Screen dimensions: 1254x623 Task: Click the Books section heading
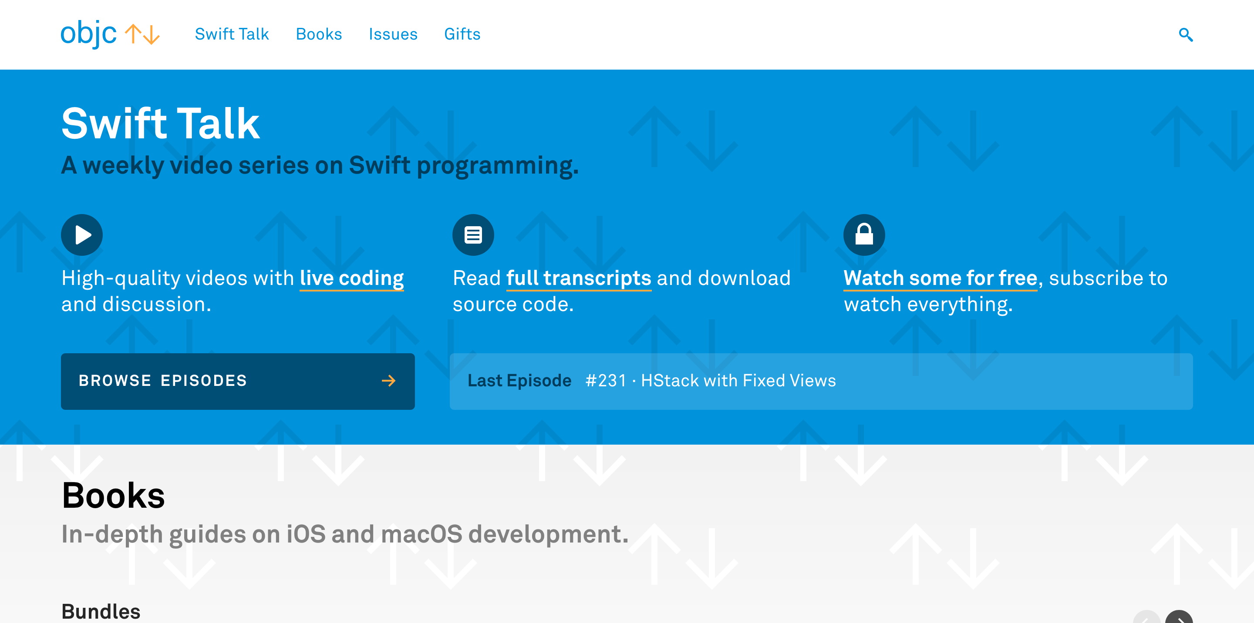coord(113,496)
